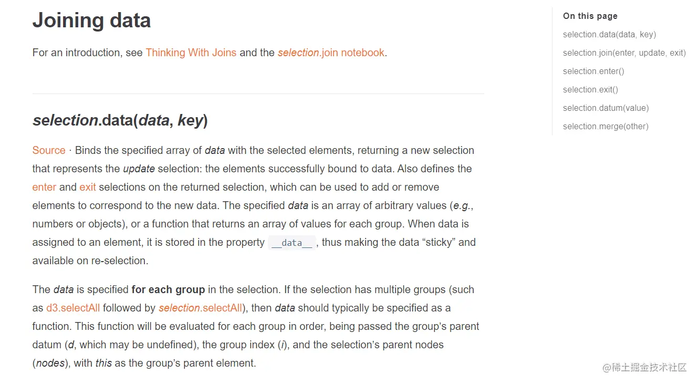698x384 pixels.
Task: Open the Thinking With Joins link
Action: coord(191,53)
